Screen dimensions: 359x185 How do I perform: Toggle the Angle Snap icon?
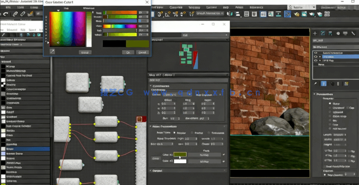click(x=167, y=14)
